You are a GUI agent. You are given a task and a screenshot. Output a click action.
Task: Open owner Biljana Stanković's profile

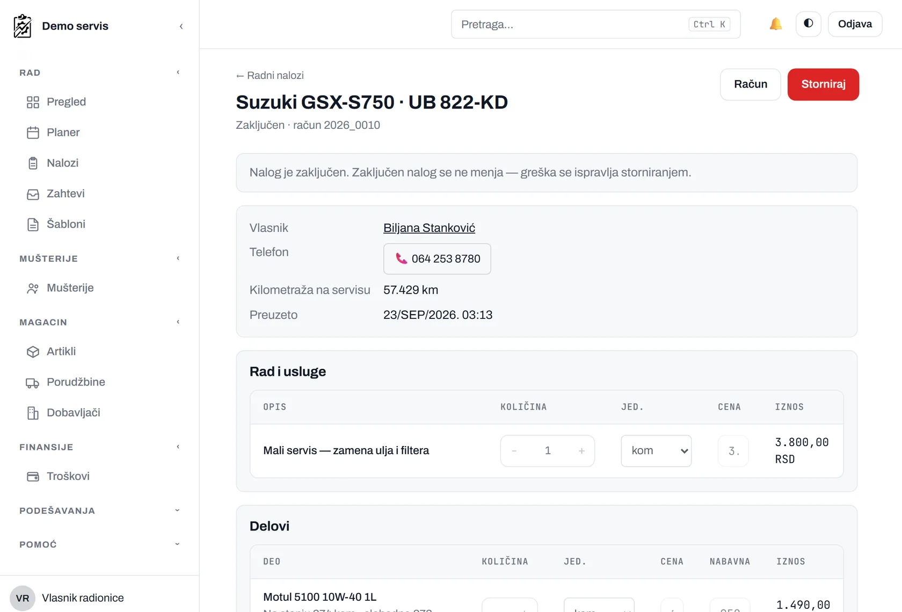(x=429, y=228)
